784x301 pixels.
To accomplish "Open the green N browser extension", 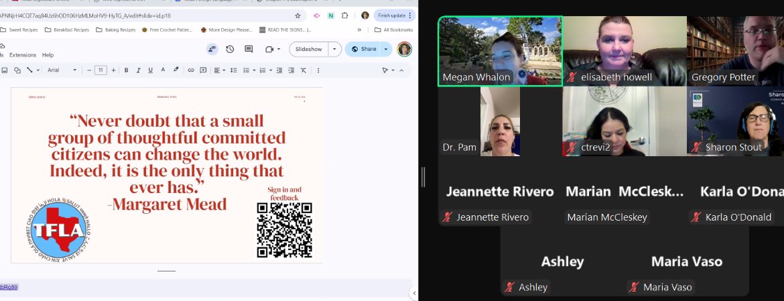I will [330, 15].
